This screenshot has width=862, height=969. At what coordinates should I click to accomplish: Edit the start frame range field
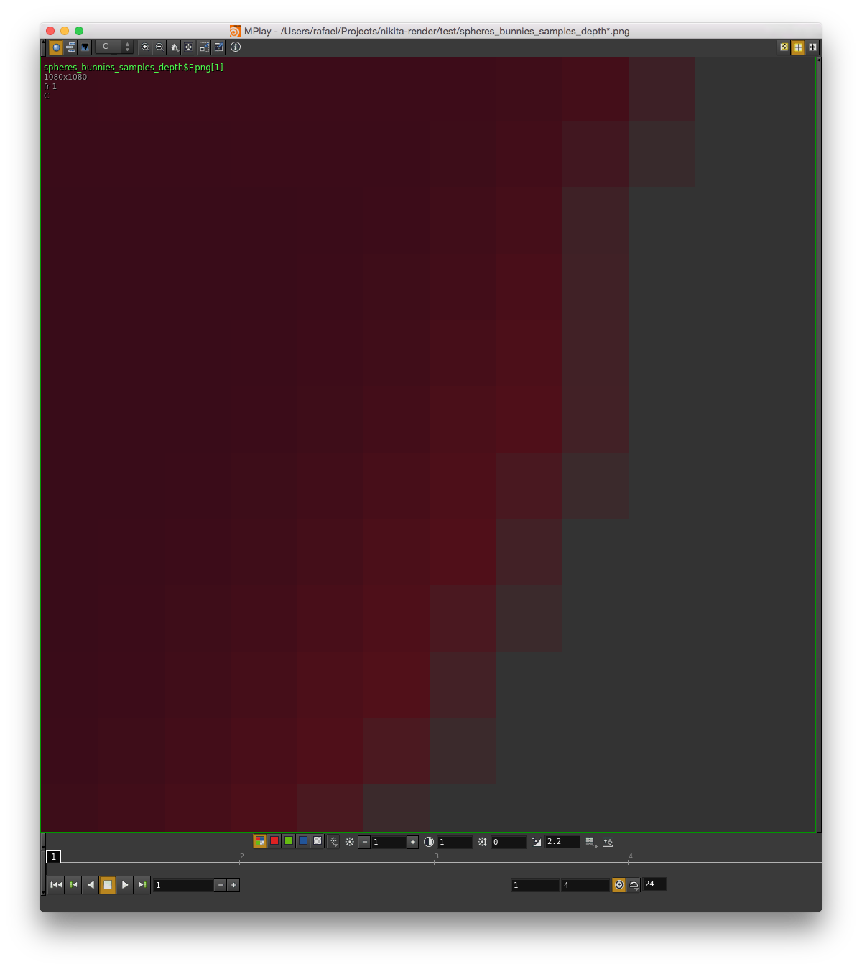[535, 885]
